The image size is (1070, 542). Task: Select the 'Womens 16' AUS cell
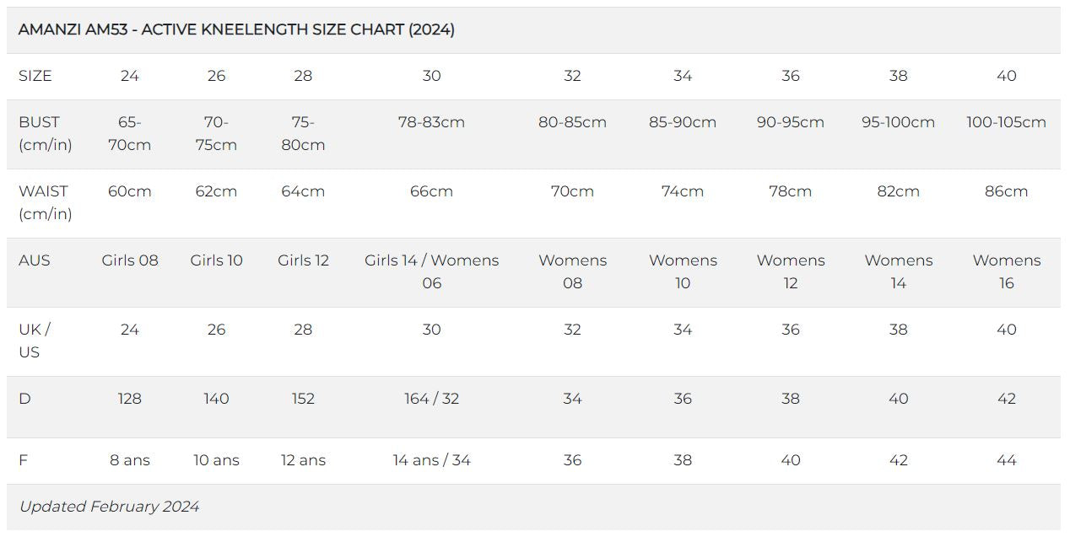coord(1006,271)
